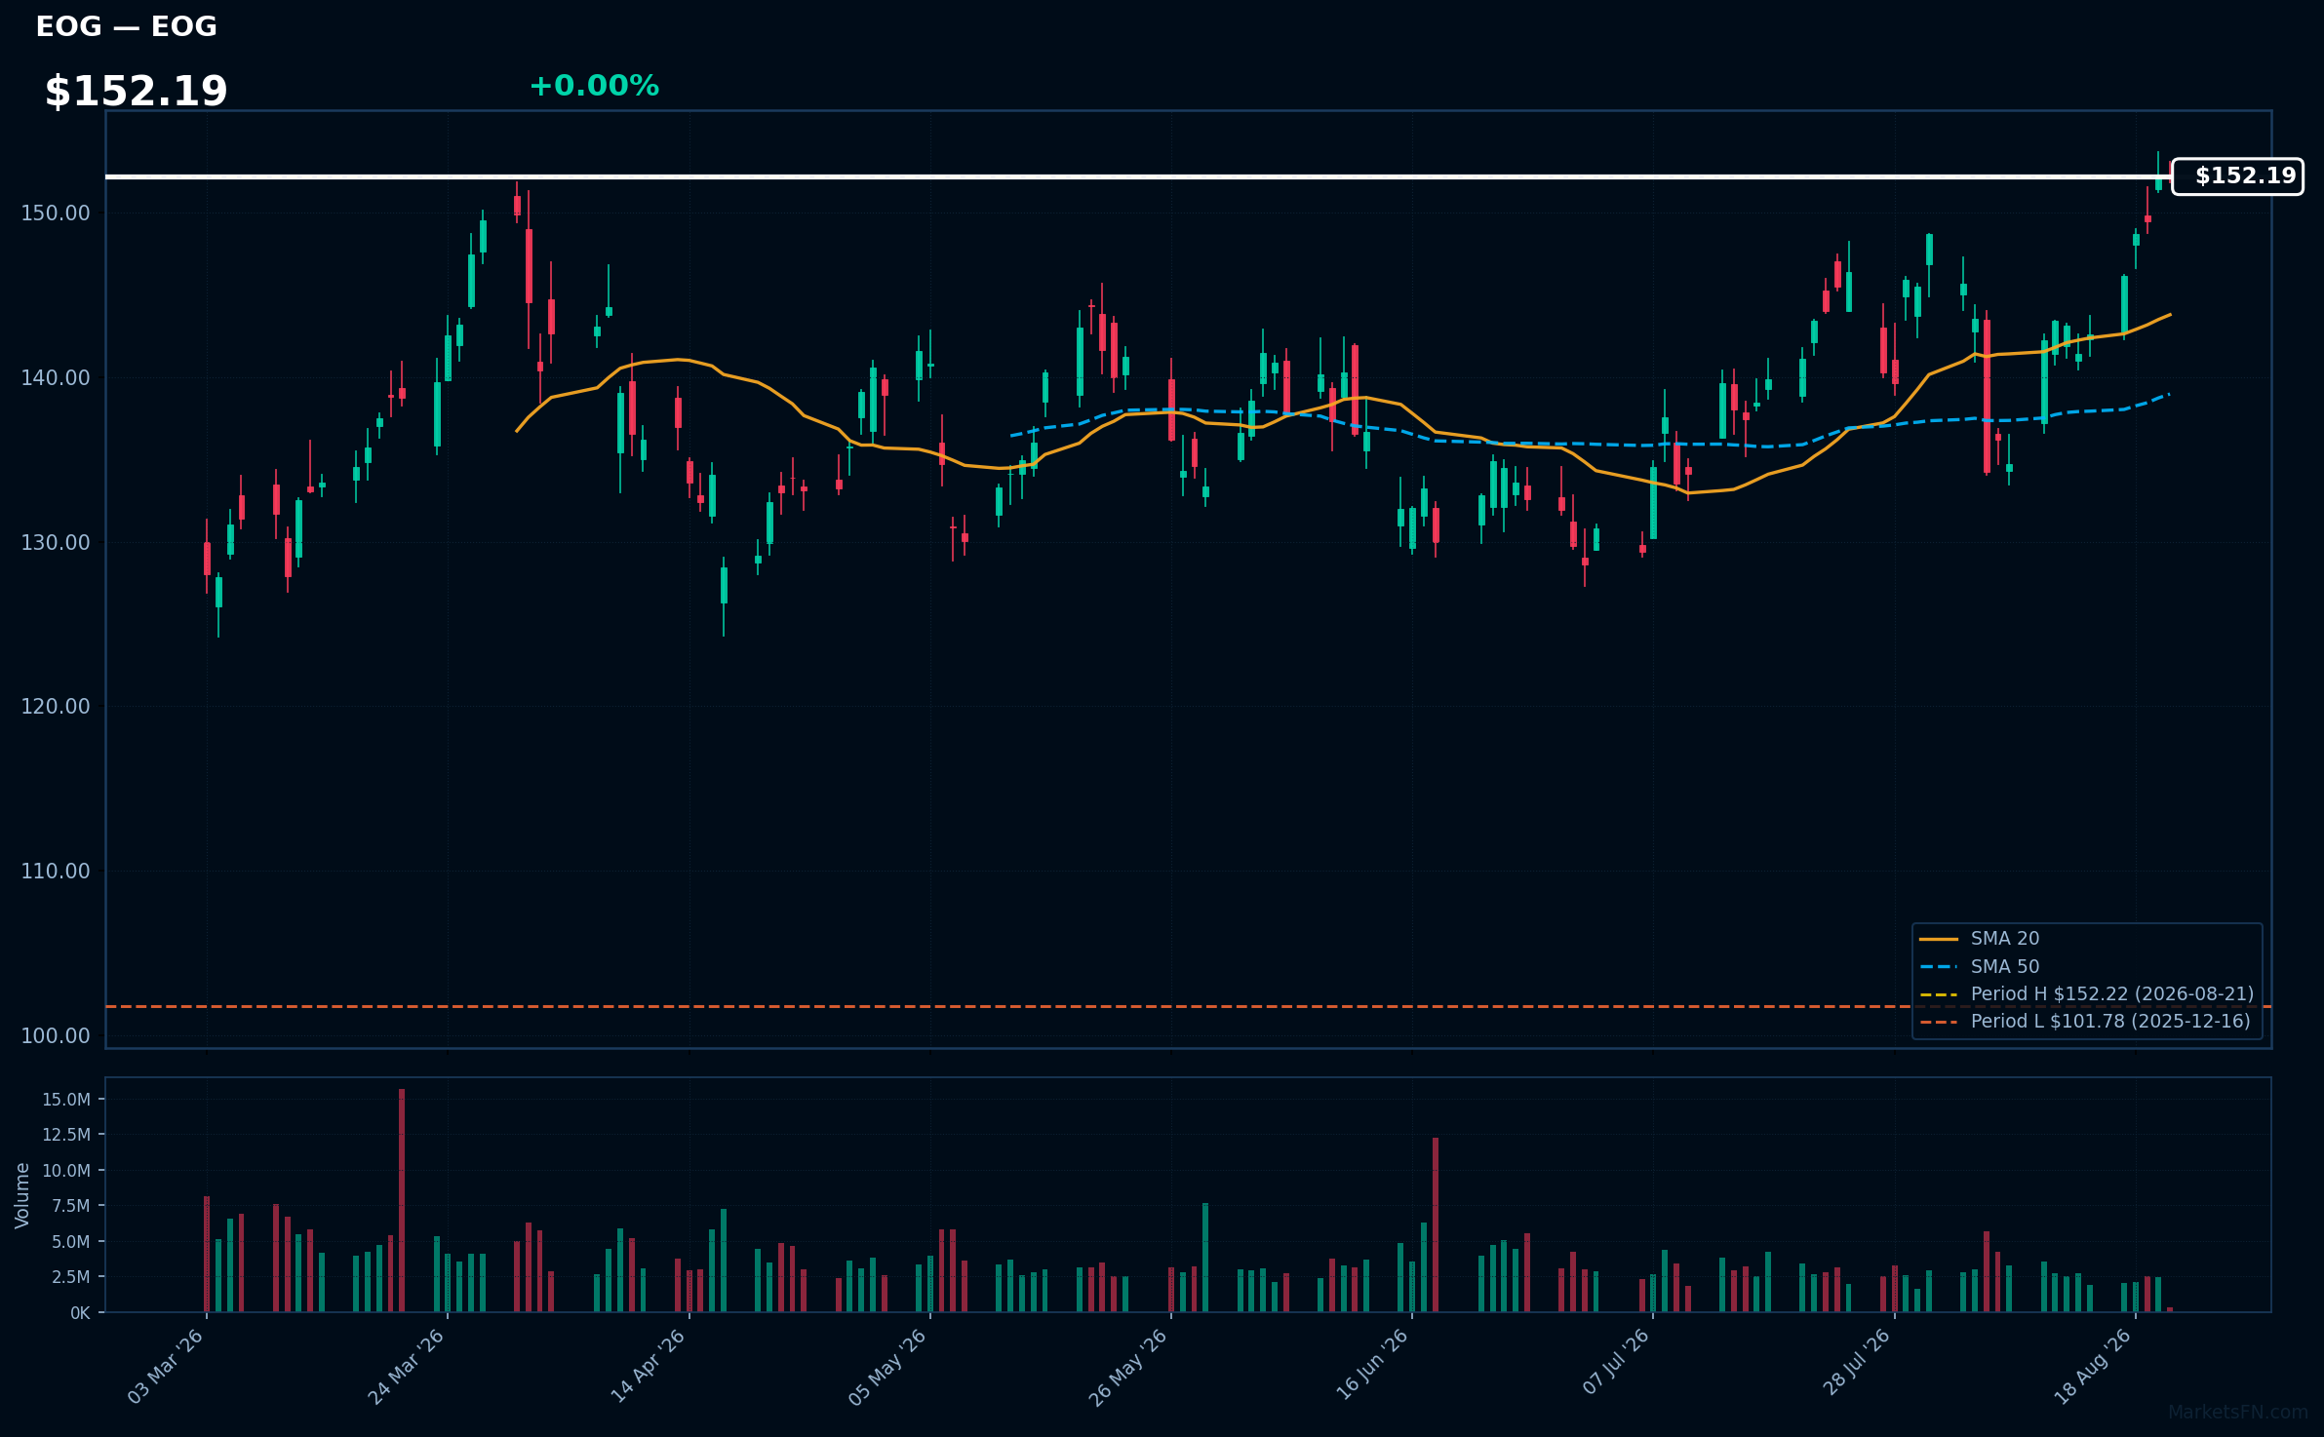Click the 110.00 price axis label

pyautogui.click(x=56, y=872)
